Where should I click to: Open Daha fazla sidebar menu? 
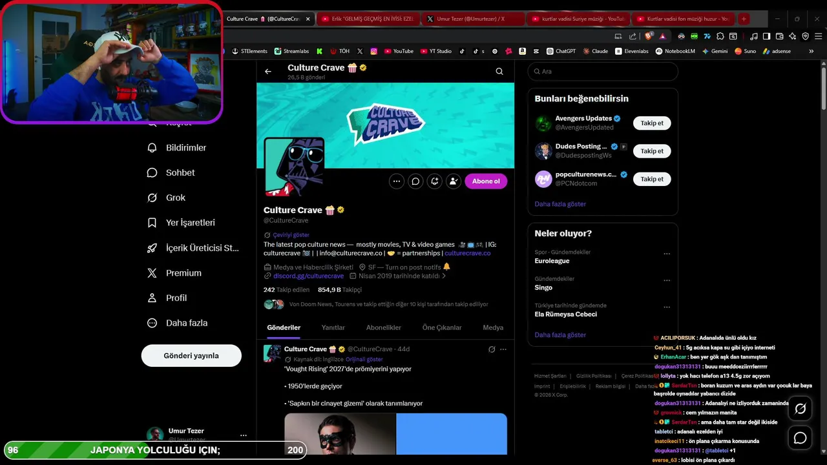[177, 323]
